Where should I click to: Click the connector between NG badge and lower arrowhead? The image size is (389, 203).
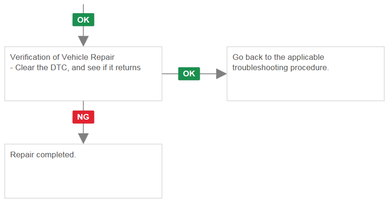click(x=84, y=128)
